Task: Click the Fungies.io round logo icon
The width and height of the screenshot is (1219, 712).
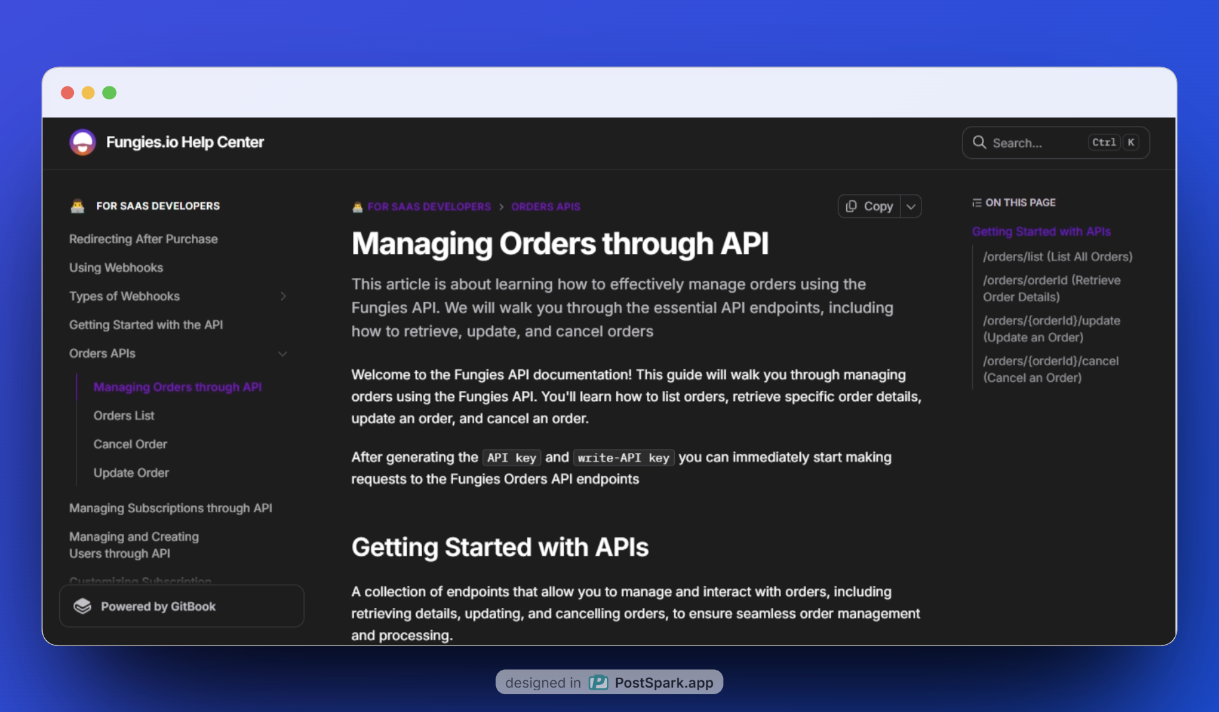Action: (82, 142)
